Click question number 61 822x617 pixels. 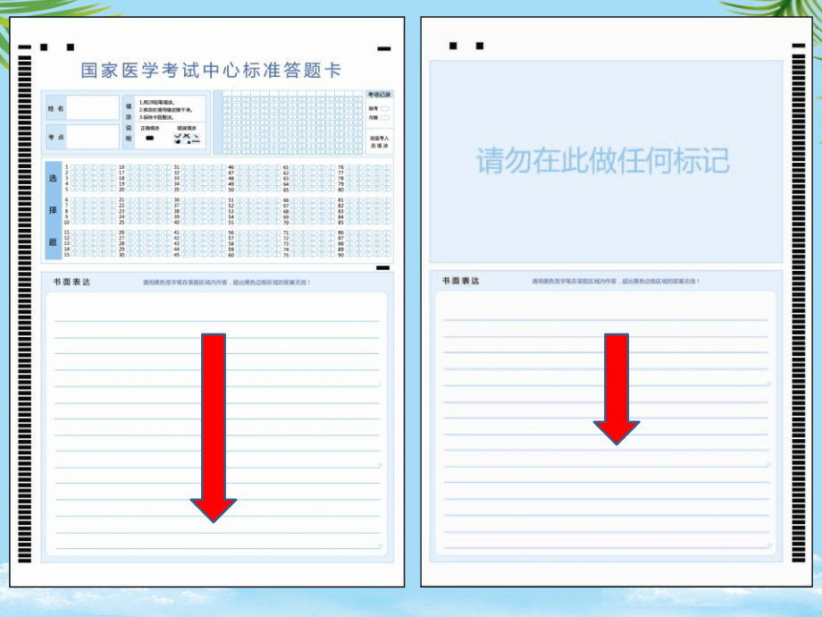(286, 167)
